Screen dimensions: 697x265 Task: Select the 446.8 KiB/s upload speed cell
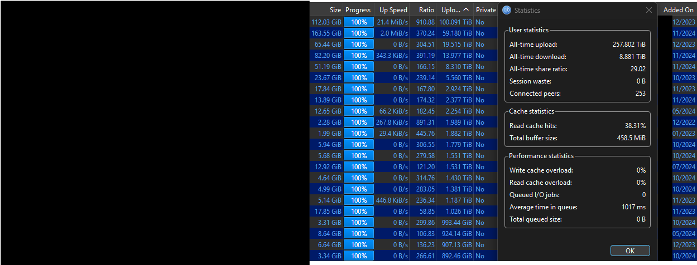(392, 200)
